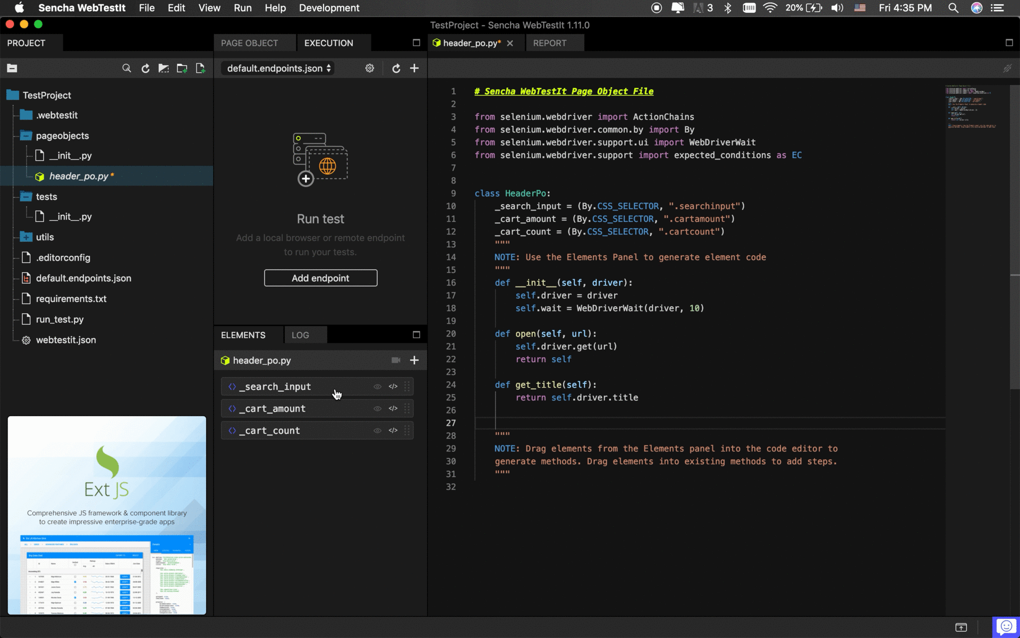Open endpoint settings gear in Execution panel
Screen dimensions: 1020x638
tap(370, 68)
